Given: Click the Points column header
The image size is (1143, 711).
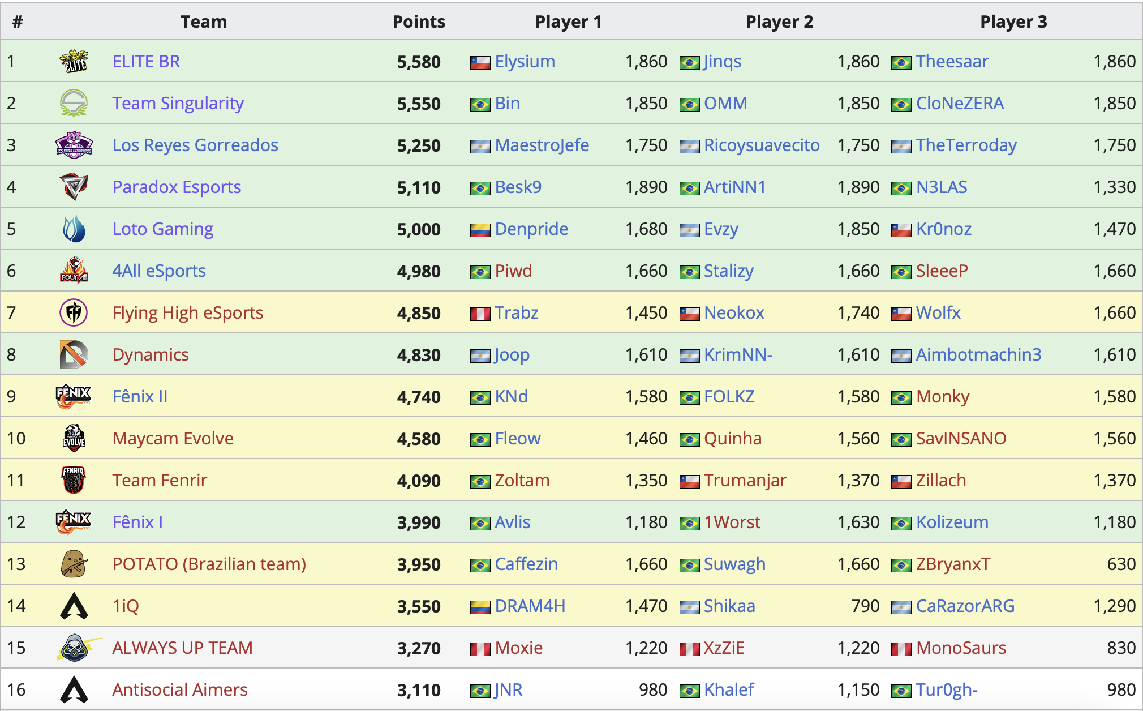Looking at the screenshot, I should (419, 22).
